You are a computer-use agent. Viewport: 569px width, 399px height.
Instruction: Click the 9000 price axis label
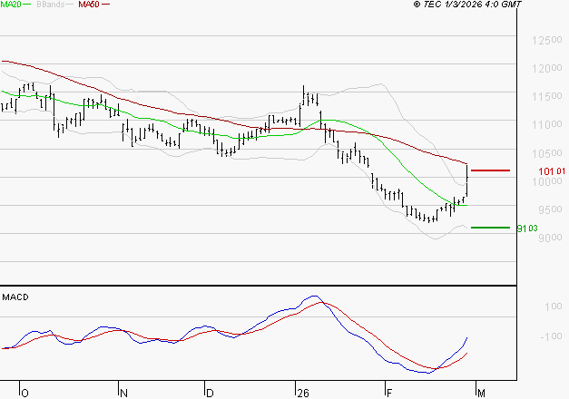550,238
